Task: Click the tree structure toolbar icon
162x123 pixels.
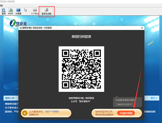Action: (x=26, y=11)
